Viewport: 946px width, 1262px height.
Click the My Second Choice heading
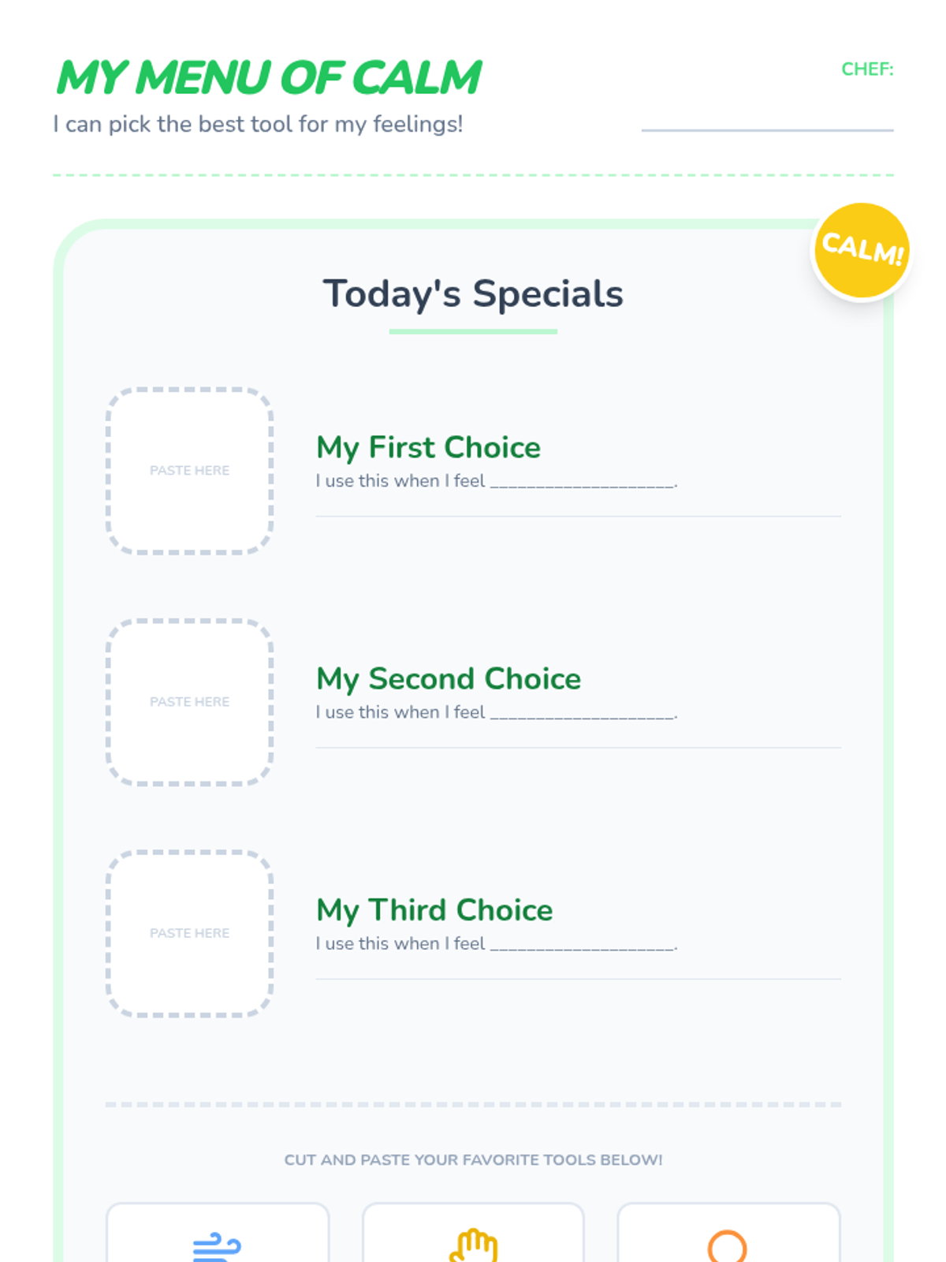tap(448, 678)
